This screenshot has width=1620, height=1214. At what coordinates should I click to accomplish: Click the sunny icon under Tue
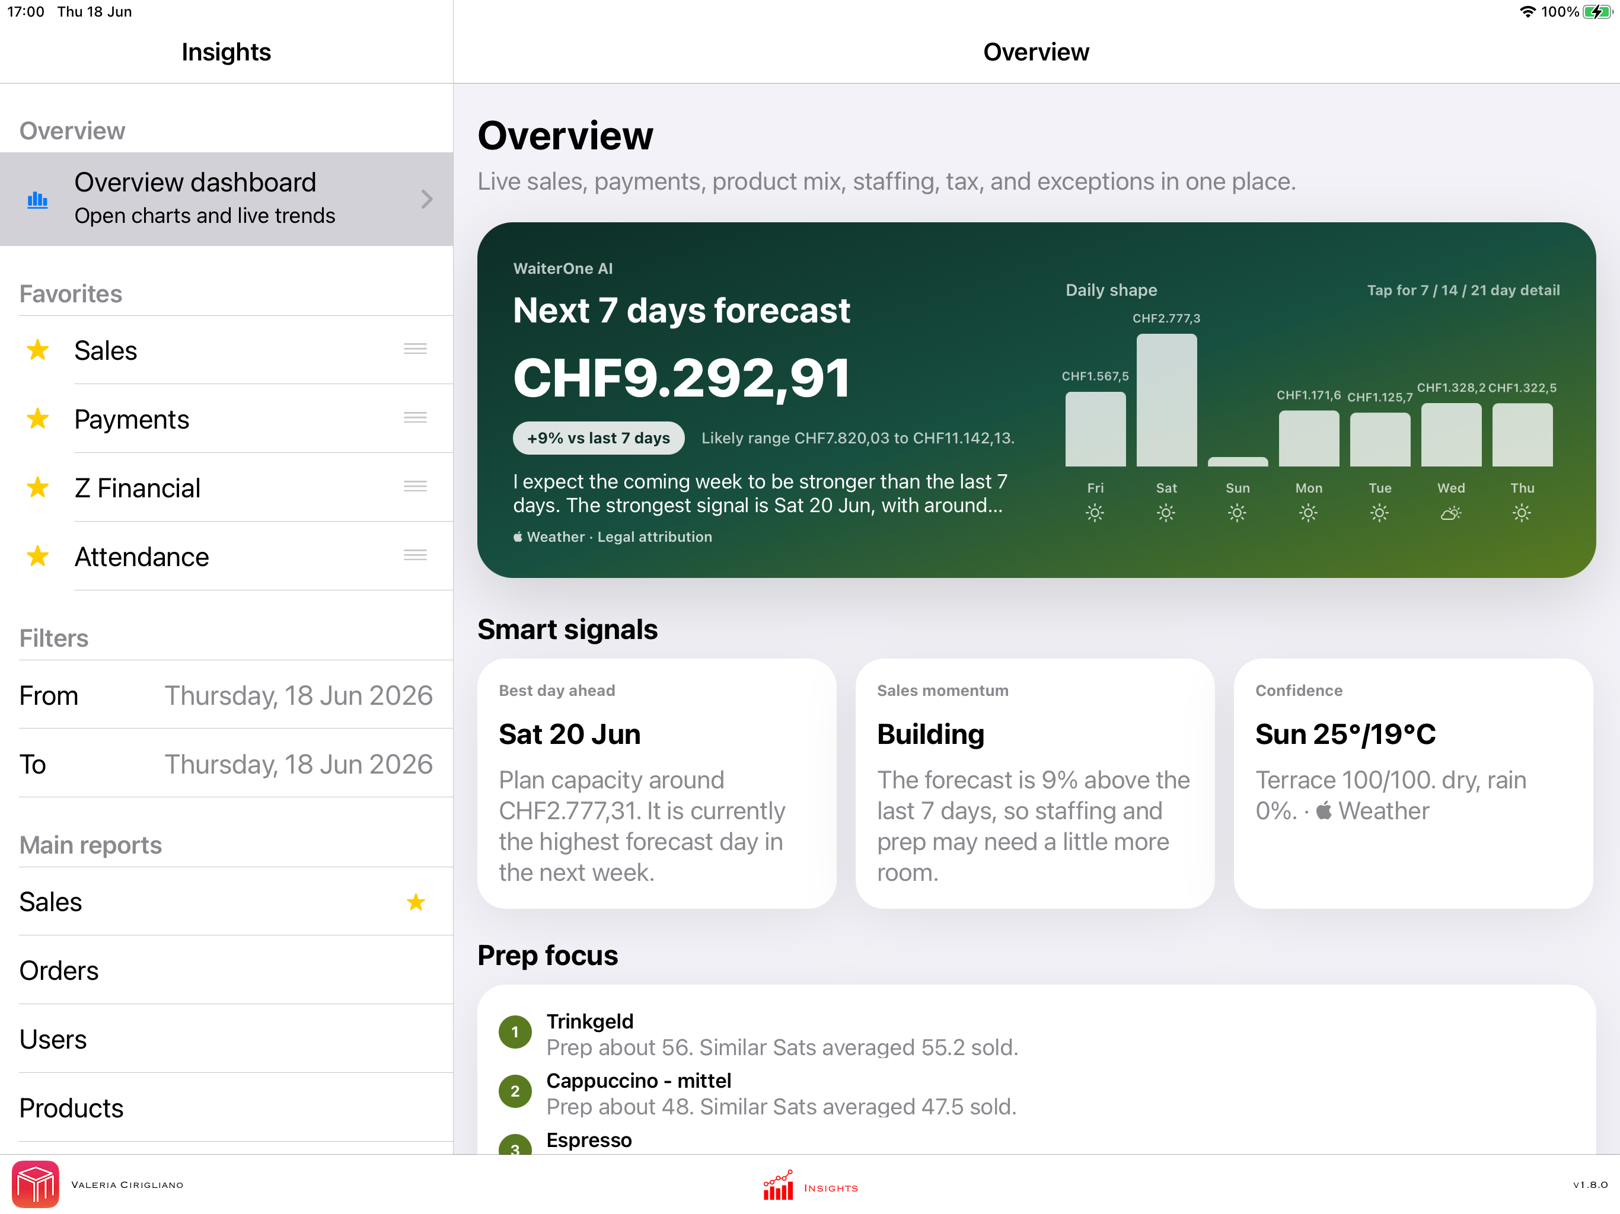coord(1379,513)
